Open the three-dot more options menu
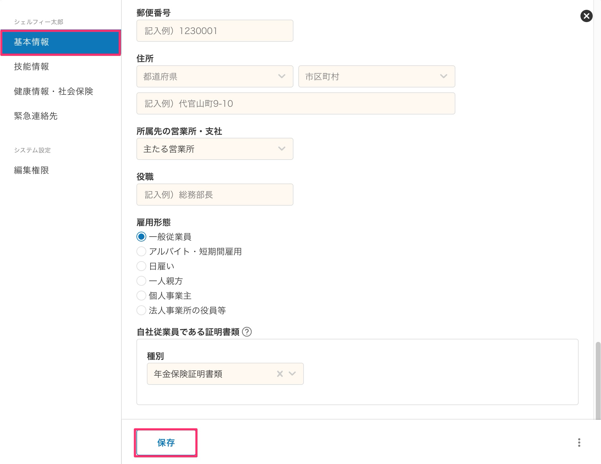 pyautogui.click(x=579, y=442)
